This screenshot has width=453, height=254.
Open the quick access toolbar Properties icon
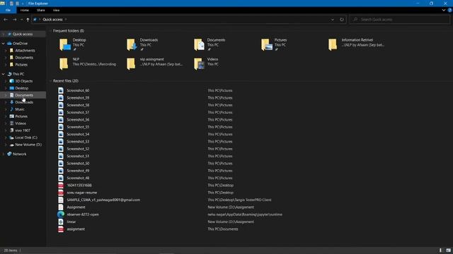pos(11,4)
